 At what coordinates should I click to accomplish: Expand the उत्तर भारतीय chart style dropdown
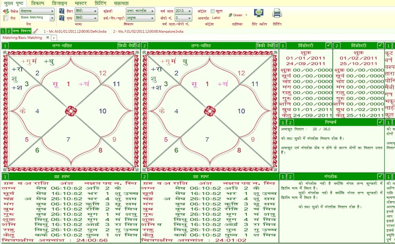click(x=152, y=11)
